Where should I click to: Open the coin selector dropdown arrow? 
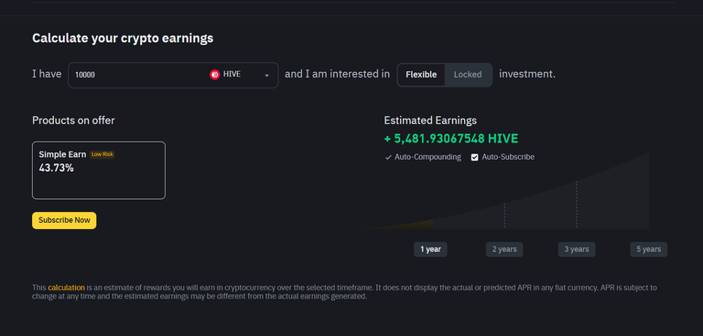pyautogui.click(x=266, y=75)
